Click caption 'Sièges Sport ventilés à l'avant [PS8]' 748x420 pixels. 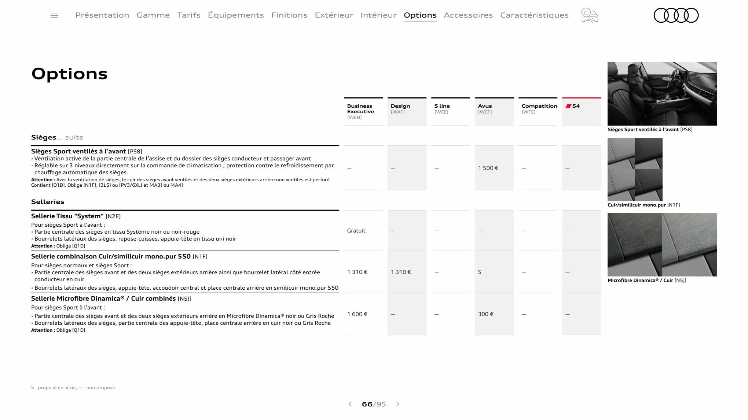tap(650, 130)
